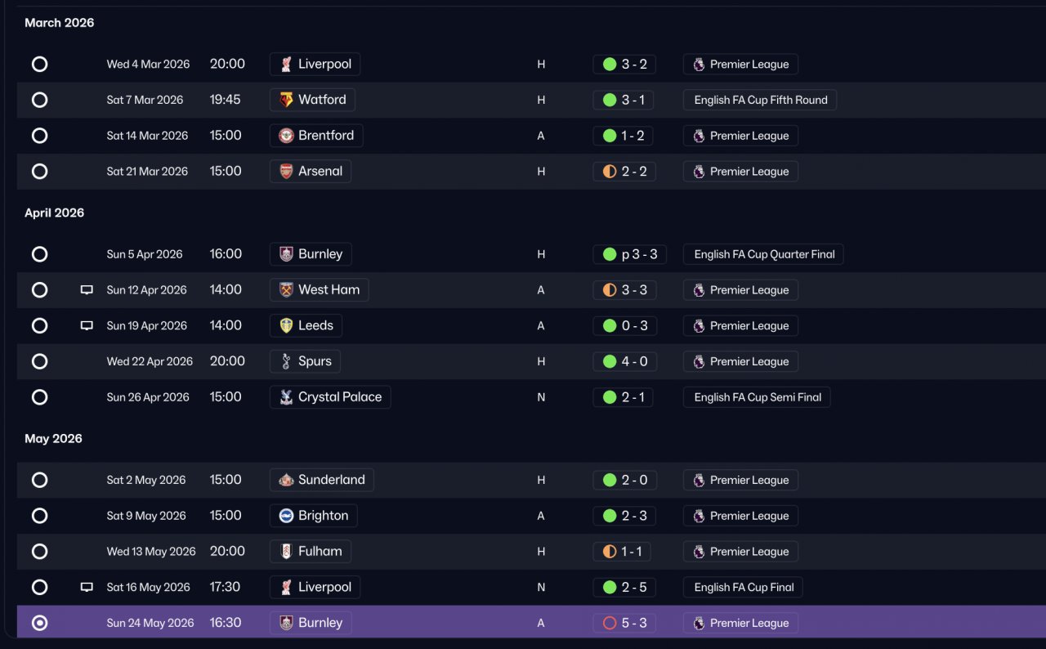This screenshot has width=1046, height=649.
Task: Click the Brentford club badge icon
Action: pyautogui.click(x=286, y=136)
